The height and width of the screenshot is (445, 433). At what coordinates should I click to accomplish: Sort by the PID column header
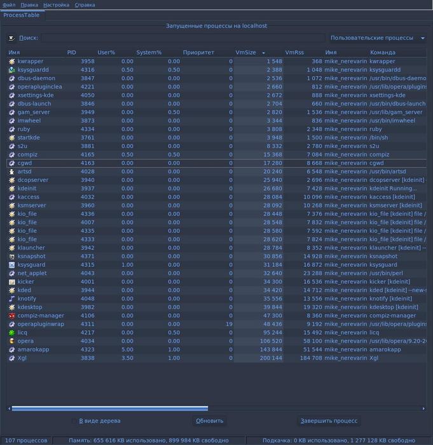81,52
